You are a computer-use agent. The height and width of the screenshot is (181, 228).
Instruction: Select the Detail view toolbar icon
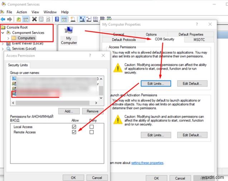coord(102,19)
